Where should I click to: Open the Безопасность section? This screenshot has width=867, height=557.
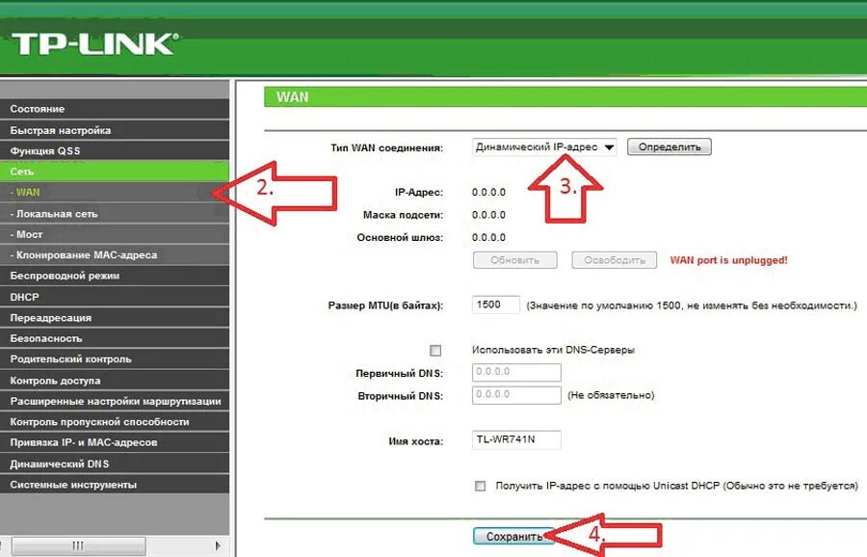click(x=115, y=338)
